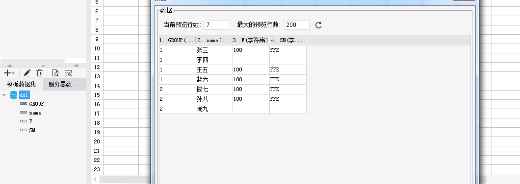The height and width of the screenshot is (184, 520).
Task: Switch to 服务器数... tab
Action: pyautogui.click(x=64, y=84)
